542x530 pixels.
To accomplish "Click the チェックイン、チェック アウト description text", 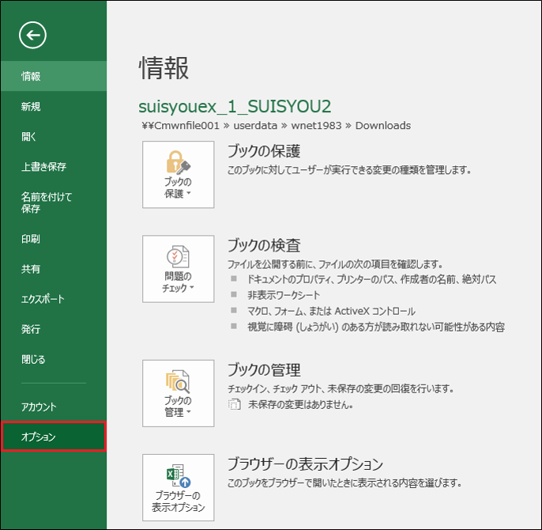I will click(x=341, y=388).
